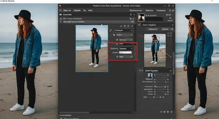Click the last circle icon in the right panel's bottom toolbar

(171, 112)
